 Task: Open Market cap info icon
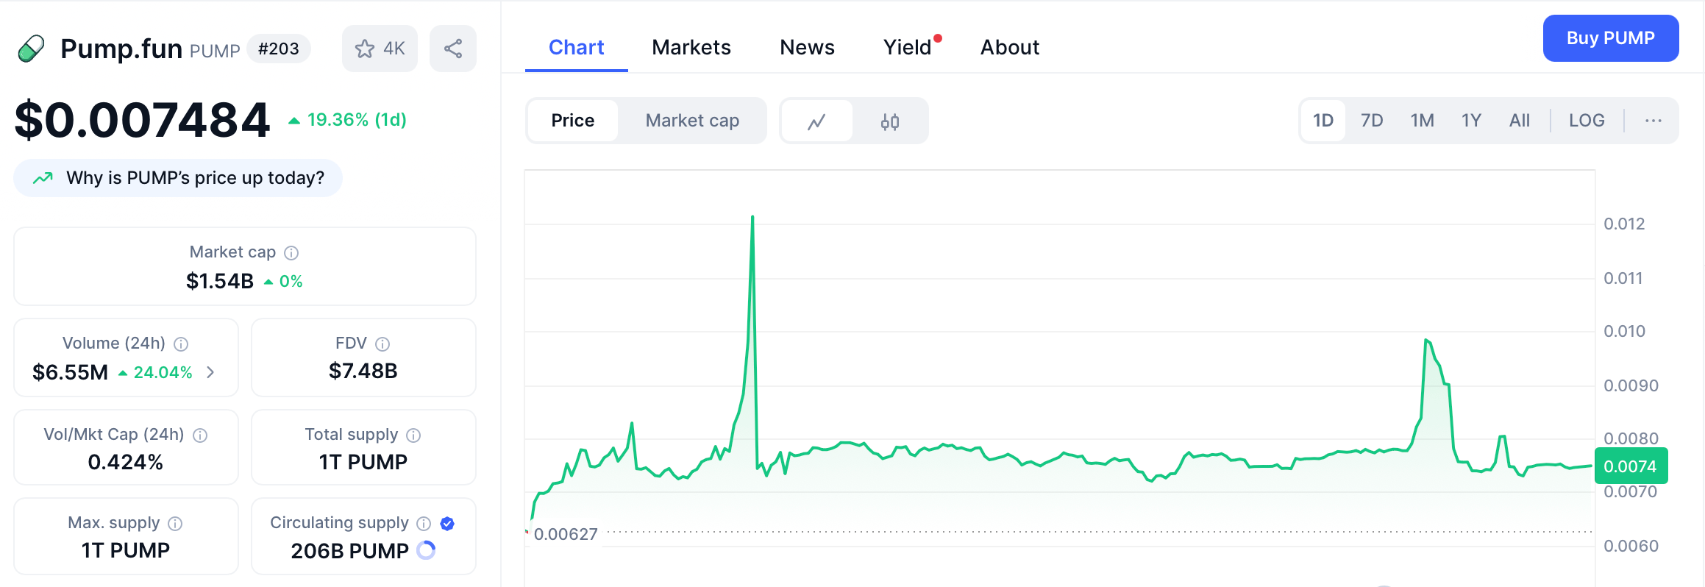(291, 253)
